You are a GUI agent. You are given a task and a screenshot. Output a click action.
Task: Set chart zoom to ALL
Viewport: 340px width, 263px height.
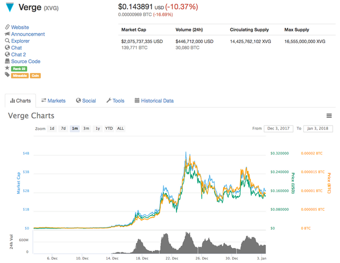pos(121,128)
